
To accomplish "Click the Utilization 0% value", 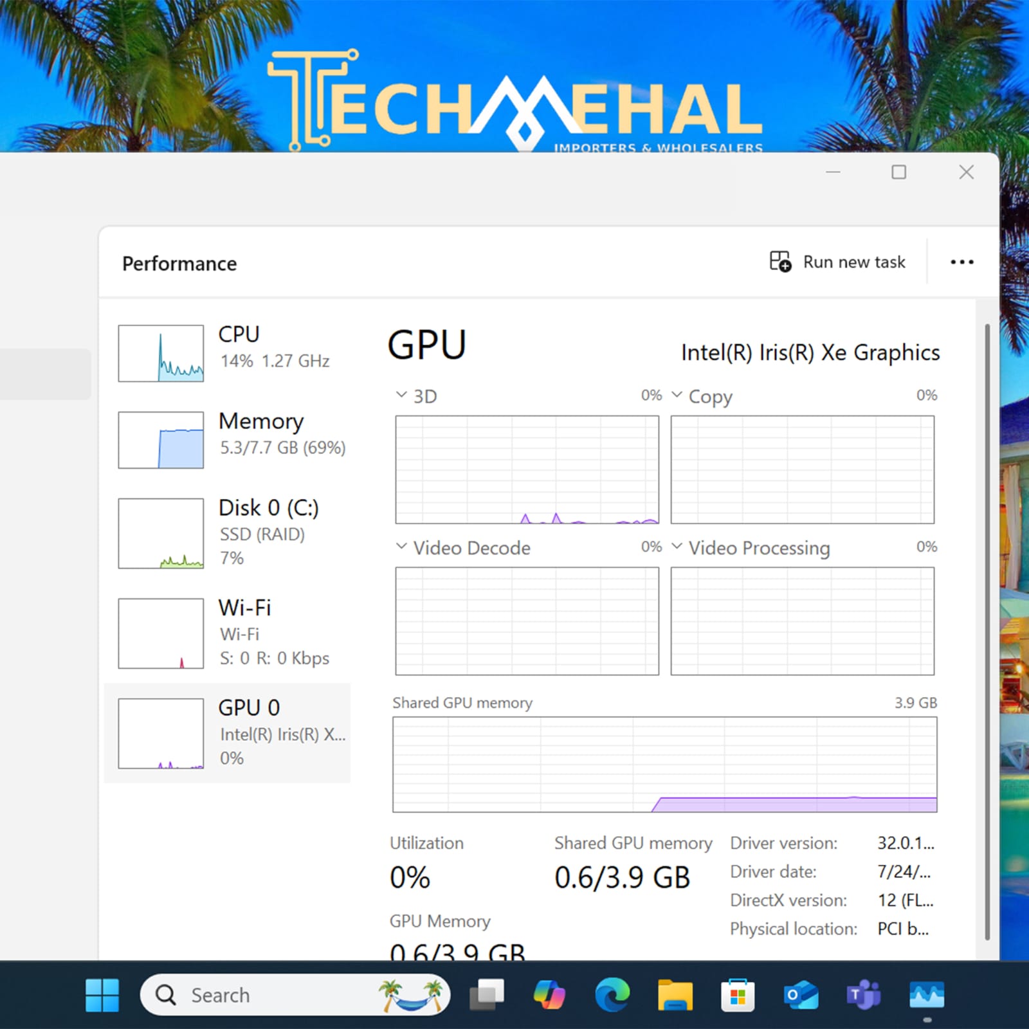I will pos(410,878).
